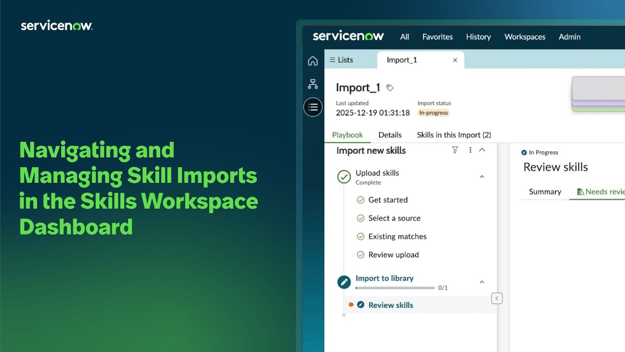Image resolution: width=625 pixels, height=352 pixels.
Task: Select the circled list sidebar icon
Action: tap(313, 107)
